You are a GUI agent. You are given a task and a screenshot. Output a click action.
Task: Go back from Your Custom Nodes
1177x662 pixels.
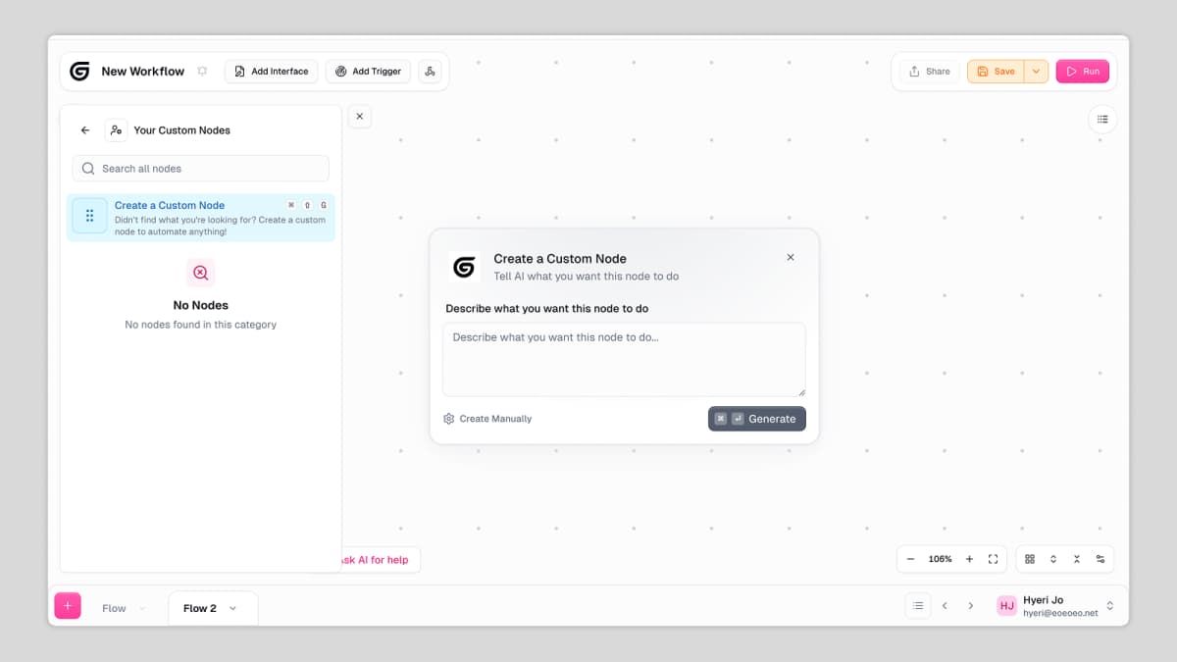[x=85, y=129]
